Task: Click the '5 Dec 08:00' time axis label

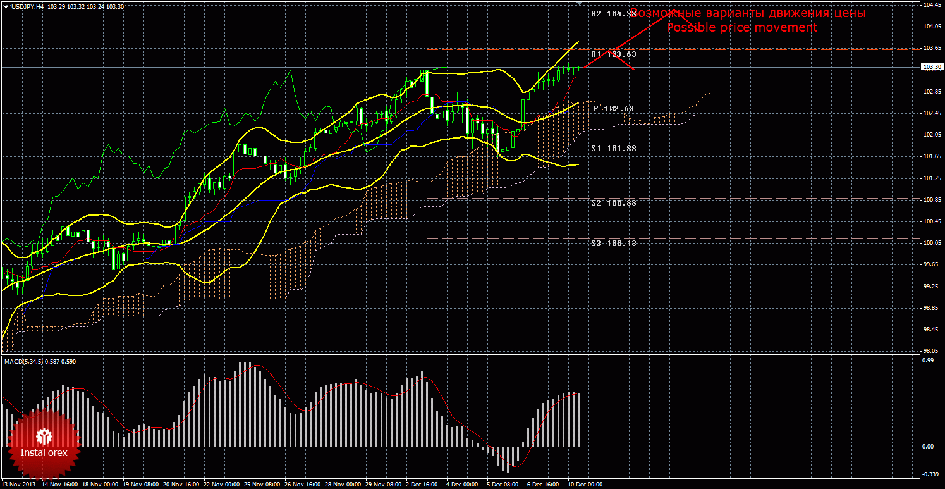Action: tap(503, 485)
